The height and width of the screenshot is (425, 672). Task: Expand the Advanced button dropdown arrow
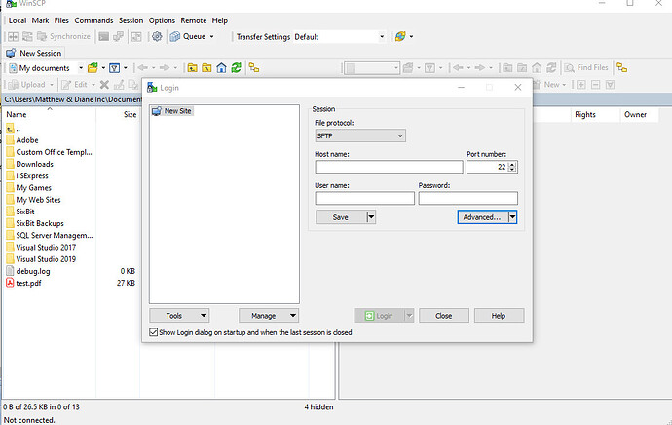pos(512,217)
